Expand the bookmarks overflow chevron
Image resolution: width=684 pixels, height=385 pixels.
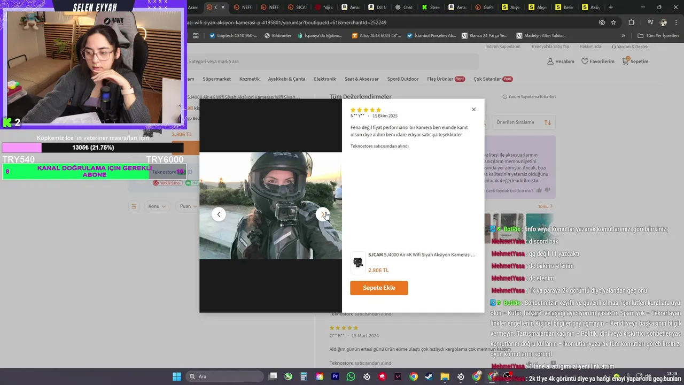tap(623, 36)
